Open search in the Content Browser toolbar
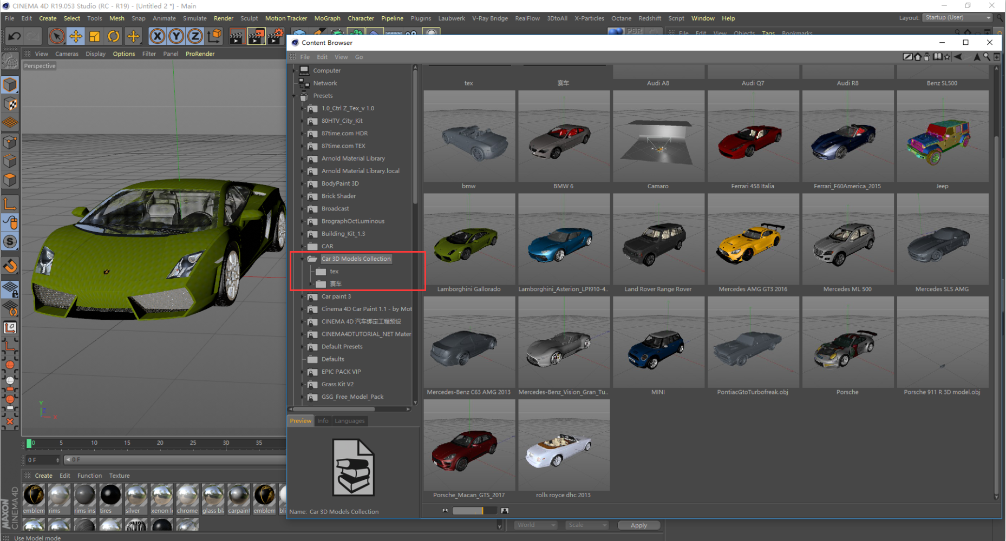The height and width of the screenshot is (541, 1006). tap(987, 56)
